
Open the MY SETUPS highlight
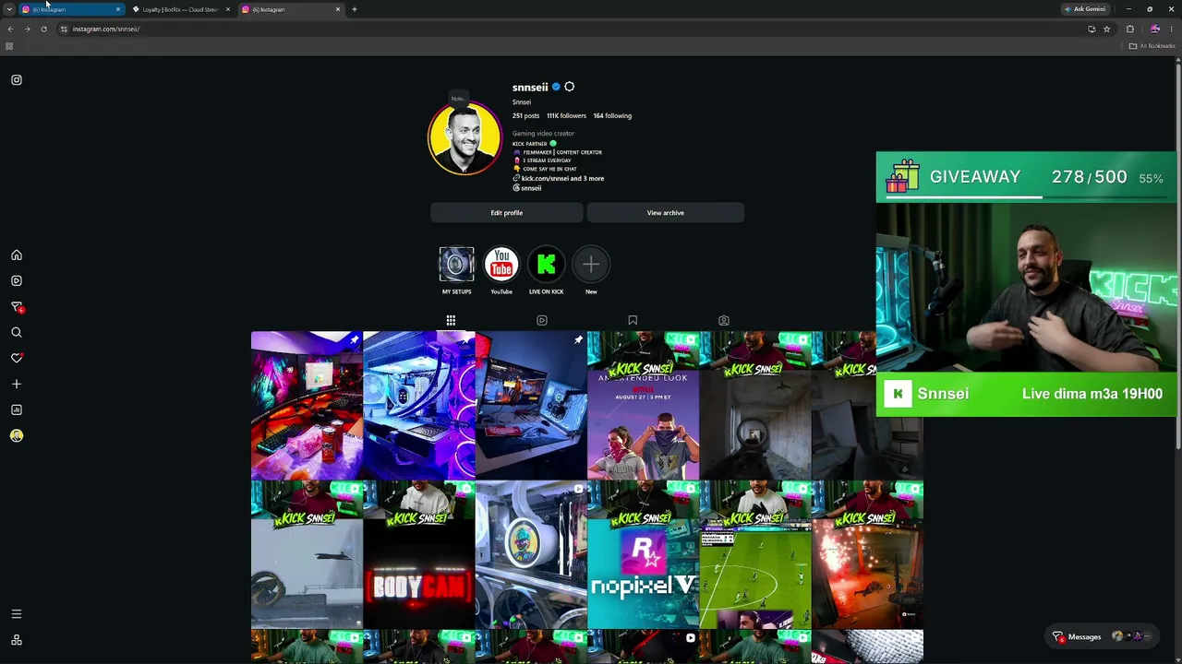click(456, 265)
